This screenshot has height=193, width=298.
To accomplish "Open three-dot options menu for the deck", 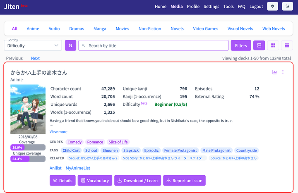I will tap(283, 72).
